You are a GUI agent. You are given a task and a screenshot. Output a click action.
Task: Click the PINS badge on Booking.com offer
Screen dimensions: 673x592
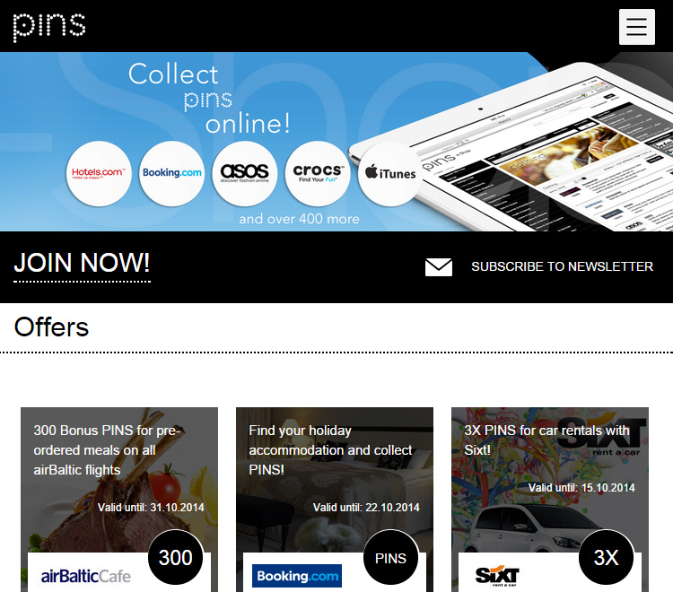point(390,557)
